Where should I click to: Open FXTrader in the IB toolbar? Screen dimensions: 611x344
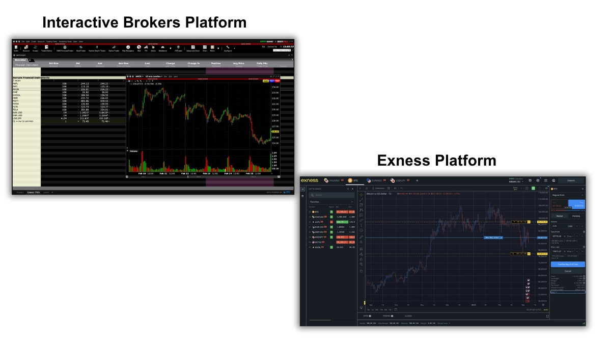[178, 48]
